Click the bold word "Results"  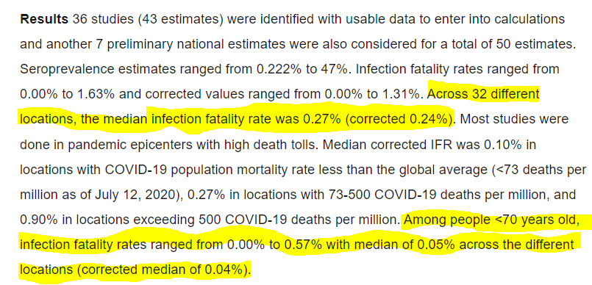44,19
